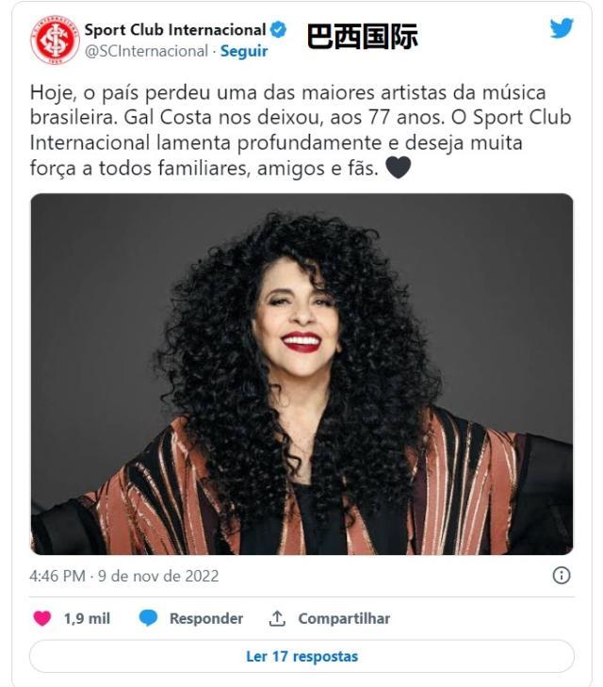Click the Responder label

206,618
